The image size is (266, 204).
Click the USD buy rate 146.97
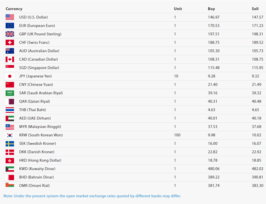point(214,17)
